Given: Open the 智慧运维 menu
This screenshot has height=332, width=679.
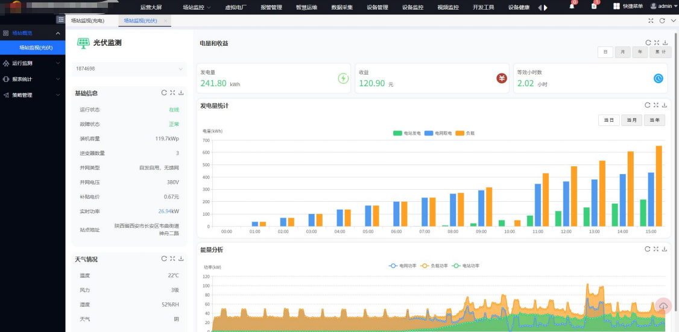Looking at the screenshot, I should tap(306, 7).
